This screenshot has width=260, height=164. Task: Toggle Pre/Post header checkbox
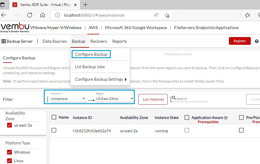coord(241,117)
